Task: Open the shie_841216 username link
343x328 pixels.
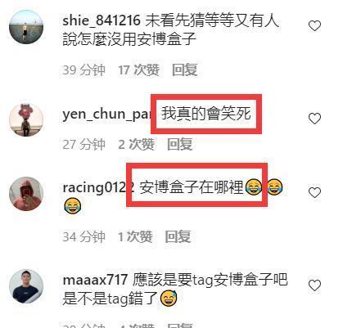Action: tap(102, 21)
